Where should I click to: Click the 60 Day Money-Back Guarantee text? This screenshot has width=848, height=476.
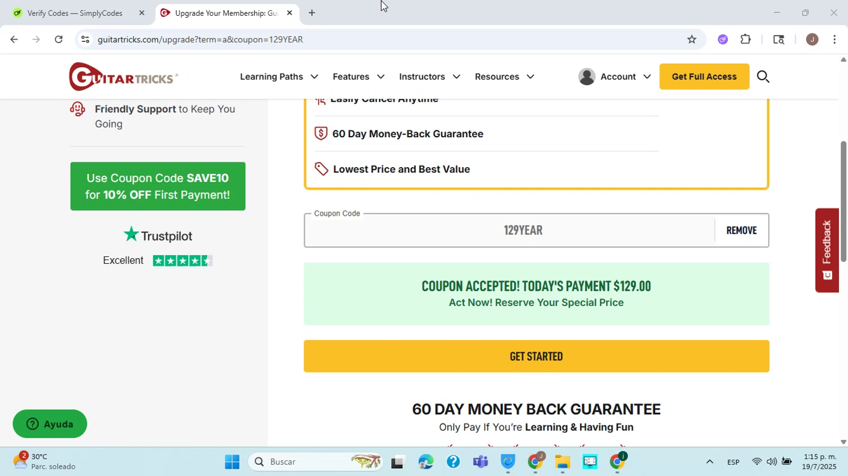click(408, 134)
